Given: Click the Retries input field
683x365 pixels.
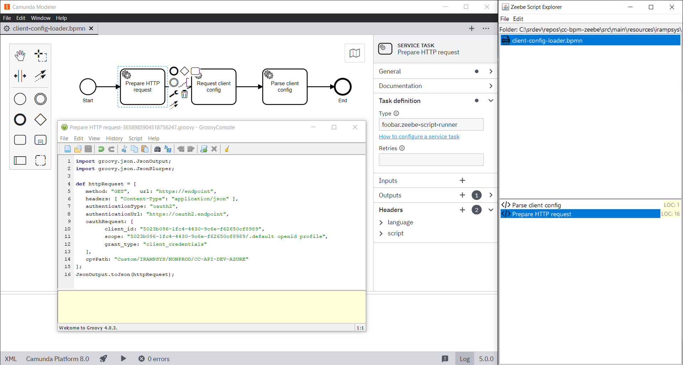Looking at the screenshot, I should pyautogui.click(x=431, y=159).
